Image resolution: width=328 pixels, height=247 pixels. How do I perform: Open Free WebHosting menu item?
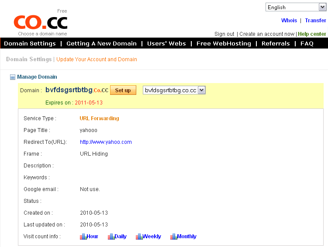[x=224, y=43]
